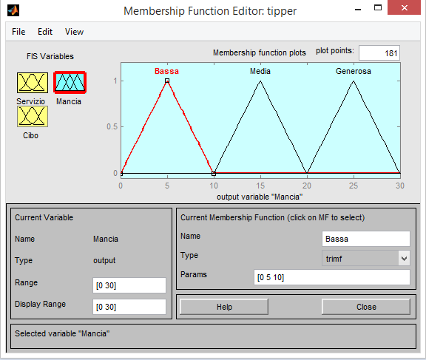426x360 pixels.
Task: Click the membership function Name field Bassa
Action: (x=365, y=239)
